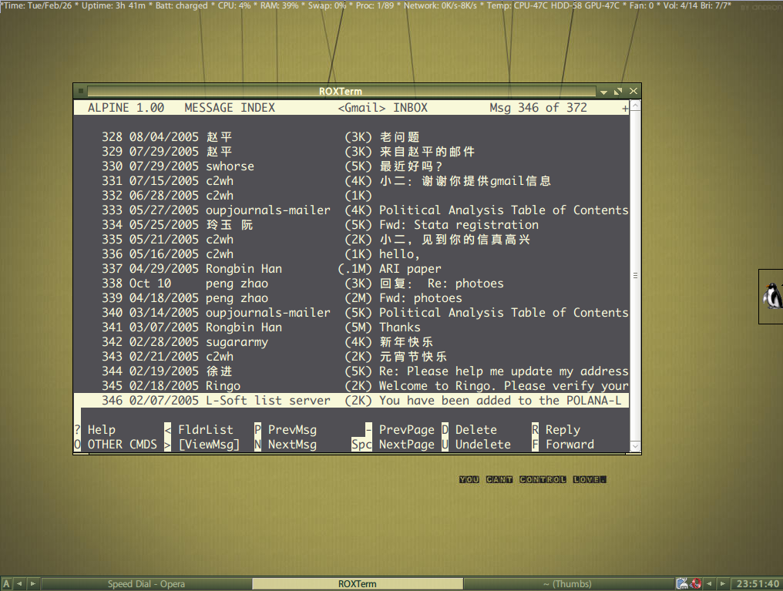
Task: Click the left arrow next to the tray icons
Action: tap(709, 583)
